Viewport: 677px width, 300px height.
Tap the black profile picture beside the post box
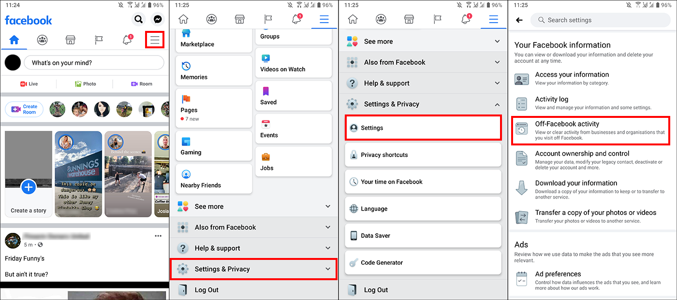tap(13, 63)
